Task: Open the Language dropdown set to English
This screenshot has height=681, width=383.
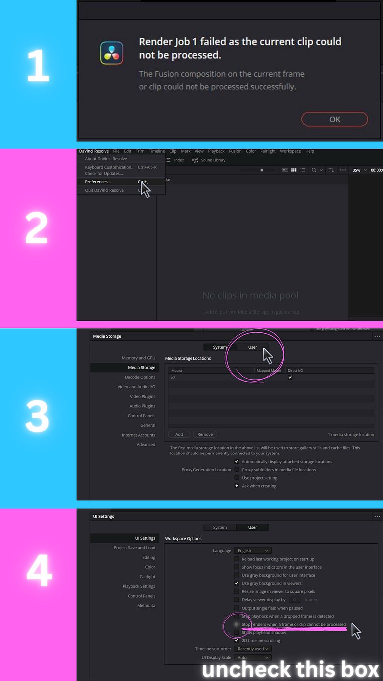Action: pyautogui.click(x=253, y=551)
